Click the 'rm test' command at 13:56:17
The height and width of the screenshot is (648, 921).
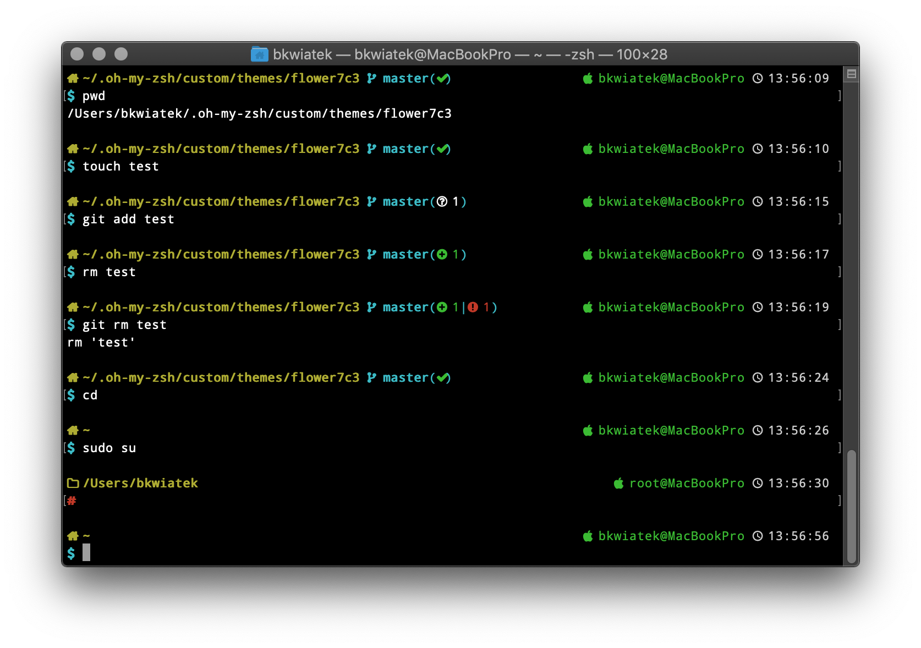point(109,272)
